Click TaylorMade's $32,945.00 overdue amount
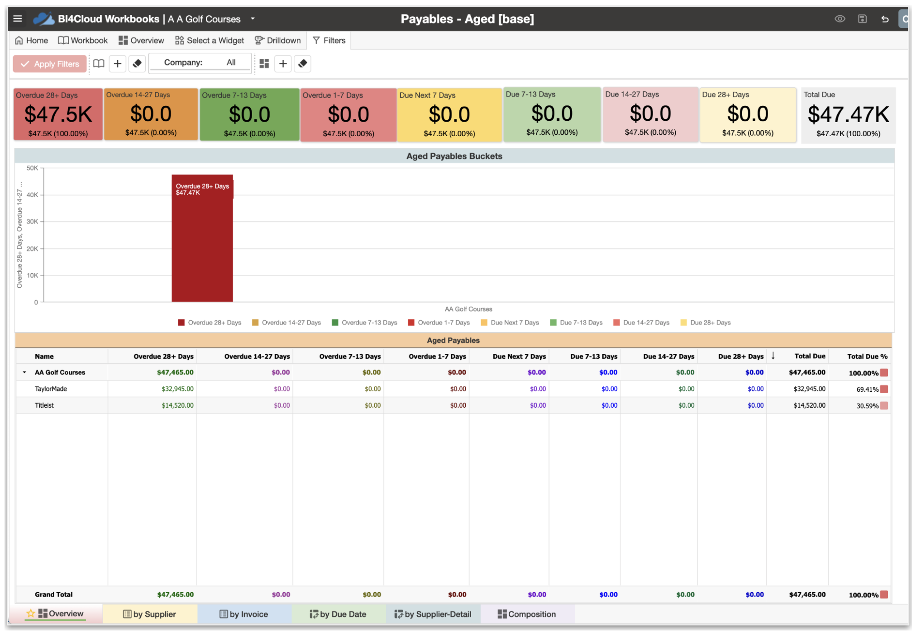Image resolution: width=916 pixels, height=637 pixels. (177, 389)
